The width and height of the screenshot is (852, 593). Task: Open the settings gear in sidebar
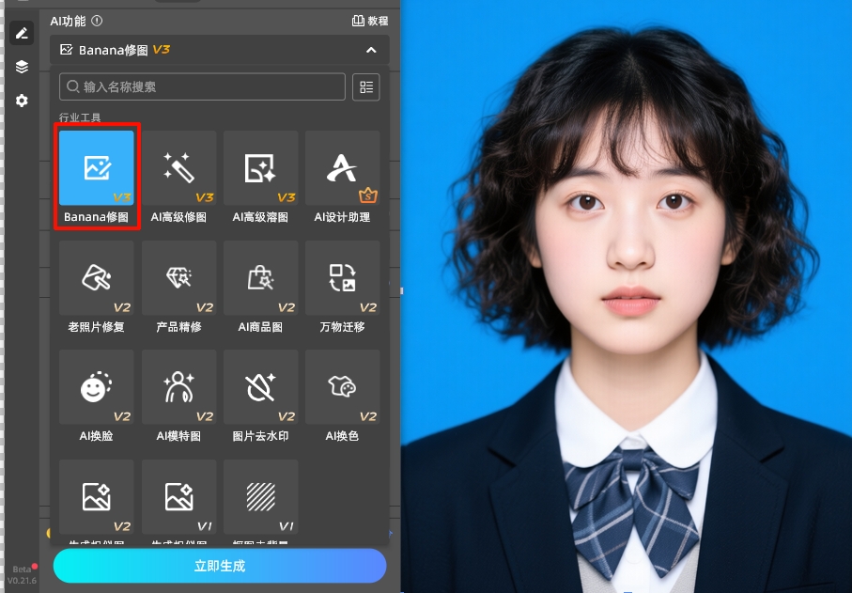click(22, 101)
